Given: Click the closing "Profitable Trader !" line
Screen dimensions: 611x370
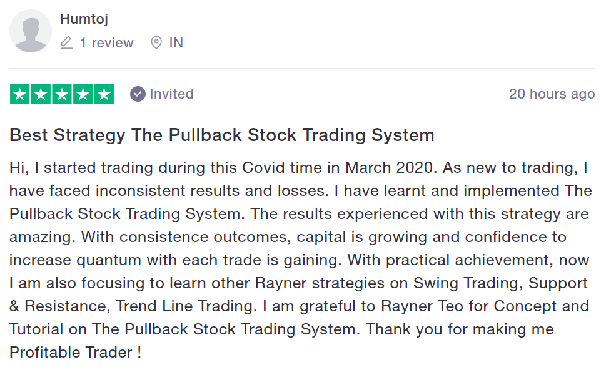Looking at the screenshot, I should [x=75, y=353].
